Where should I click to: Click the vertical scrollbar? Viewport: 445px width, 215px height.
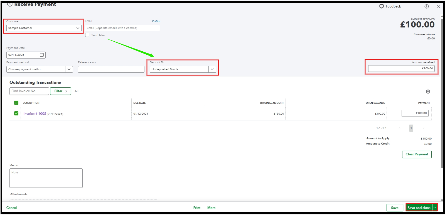[x=442, y=93]
